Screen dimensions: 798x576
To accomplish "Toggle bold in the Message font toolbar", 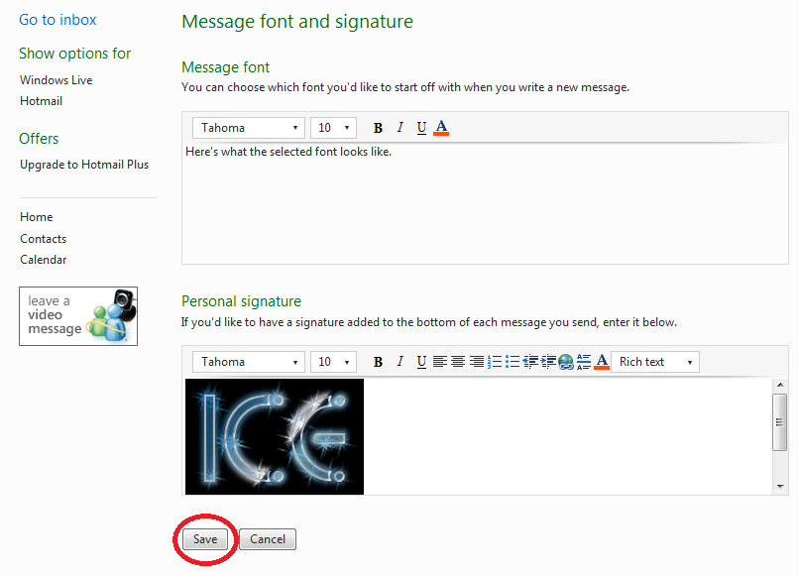I will coord(378,128).
